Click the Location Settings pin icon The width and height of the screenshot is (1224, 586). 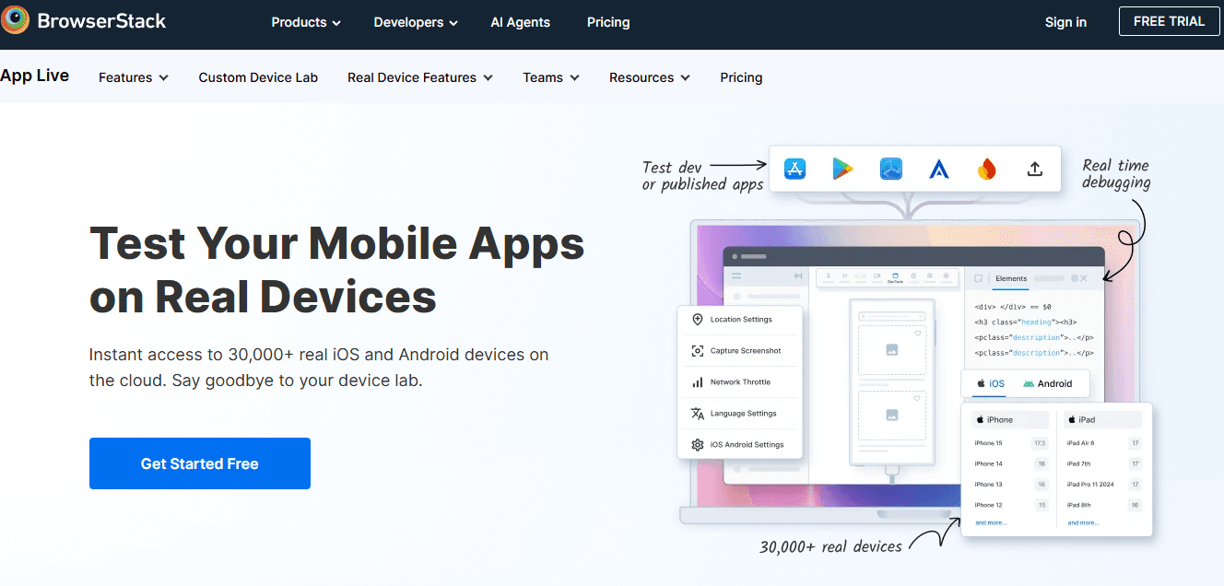pyautogui.click(x=697, y=320)
